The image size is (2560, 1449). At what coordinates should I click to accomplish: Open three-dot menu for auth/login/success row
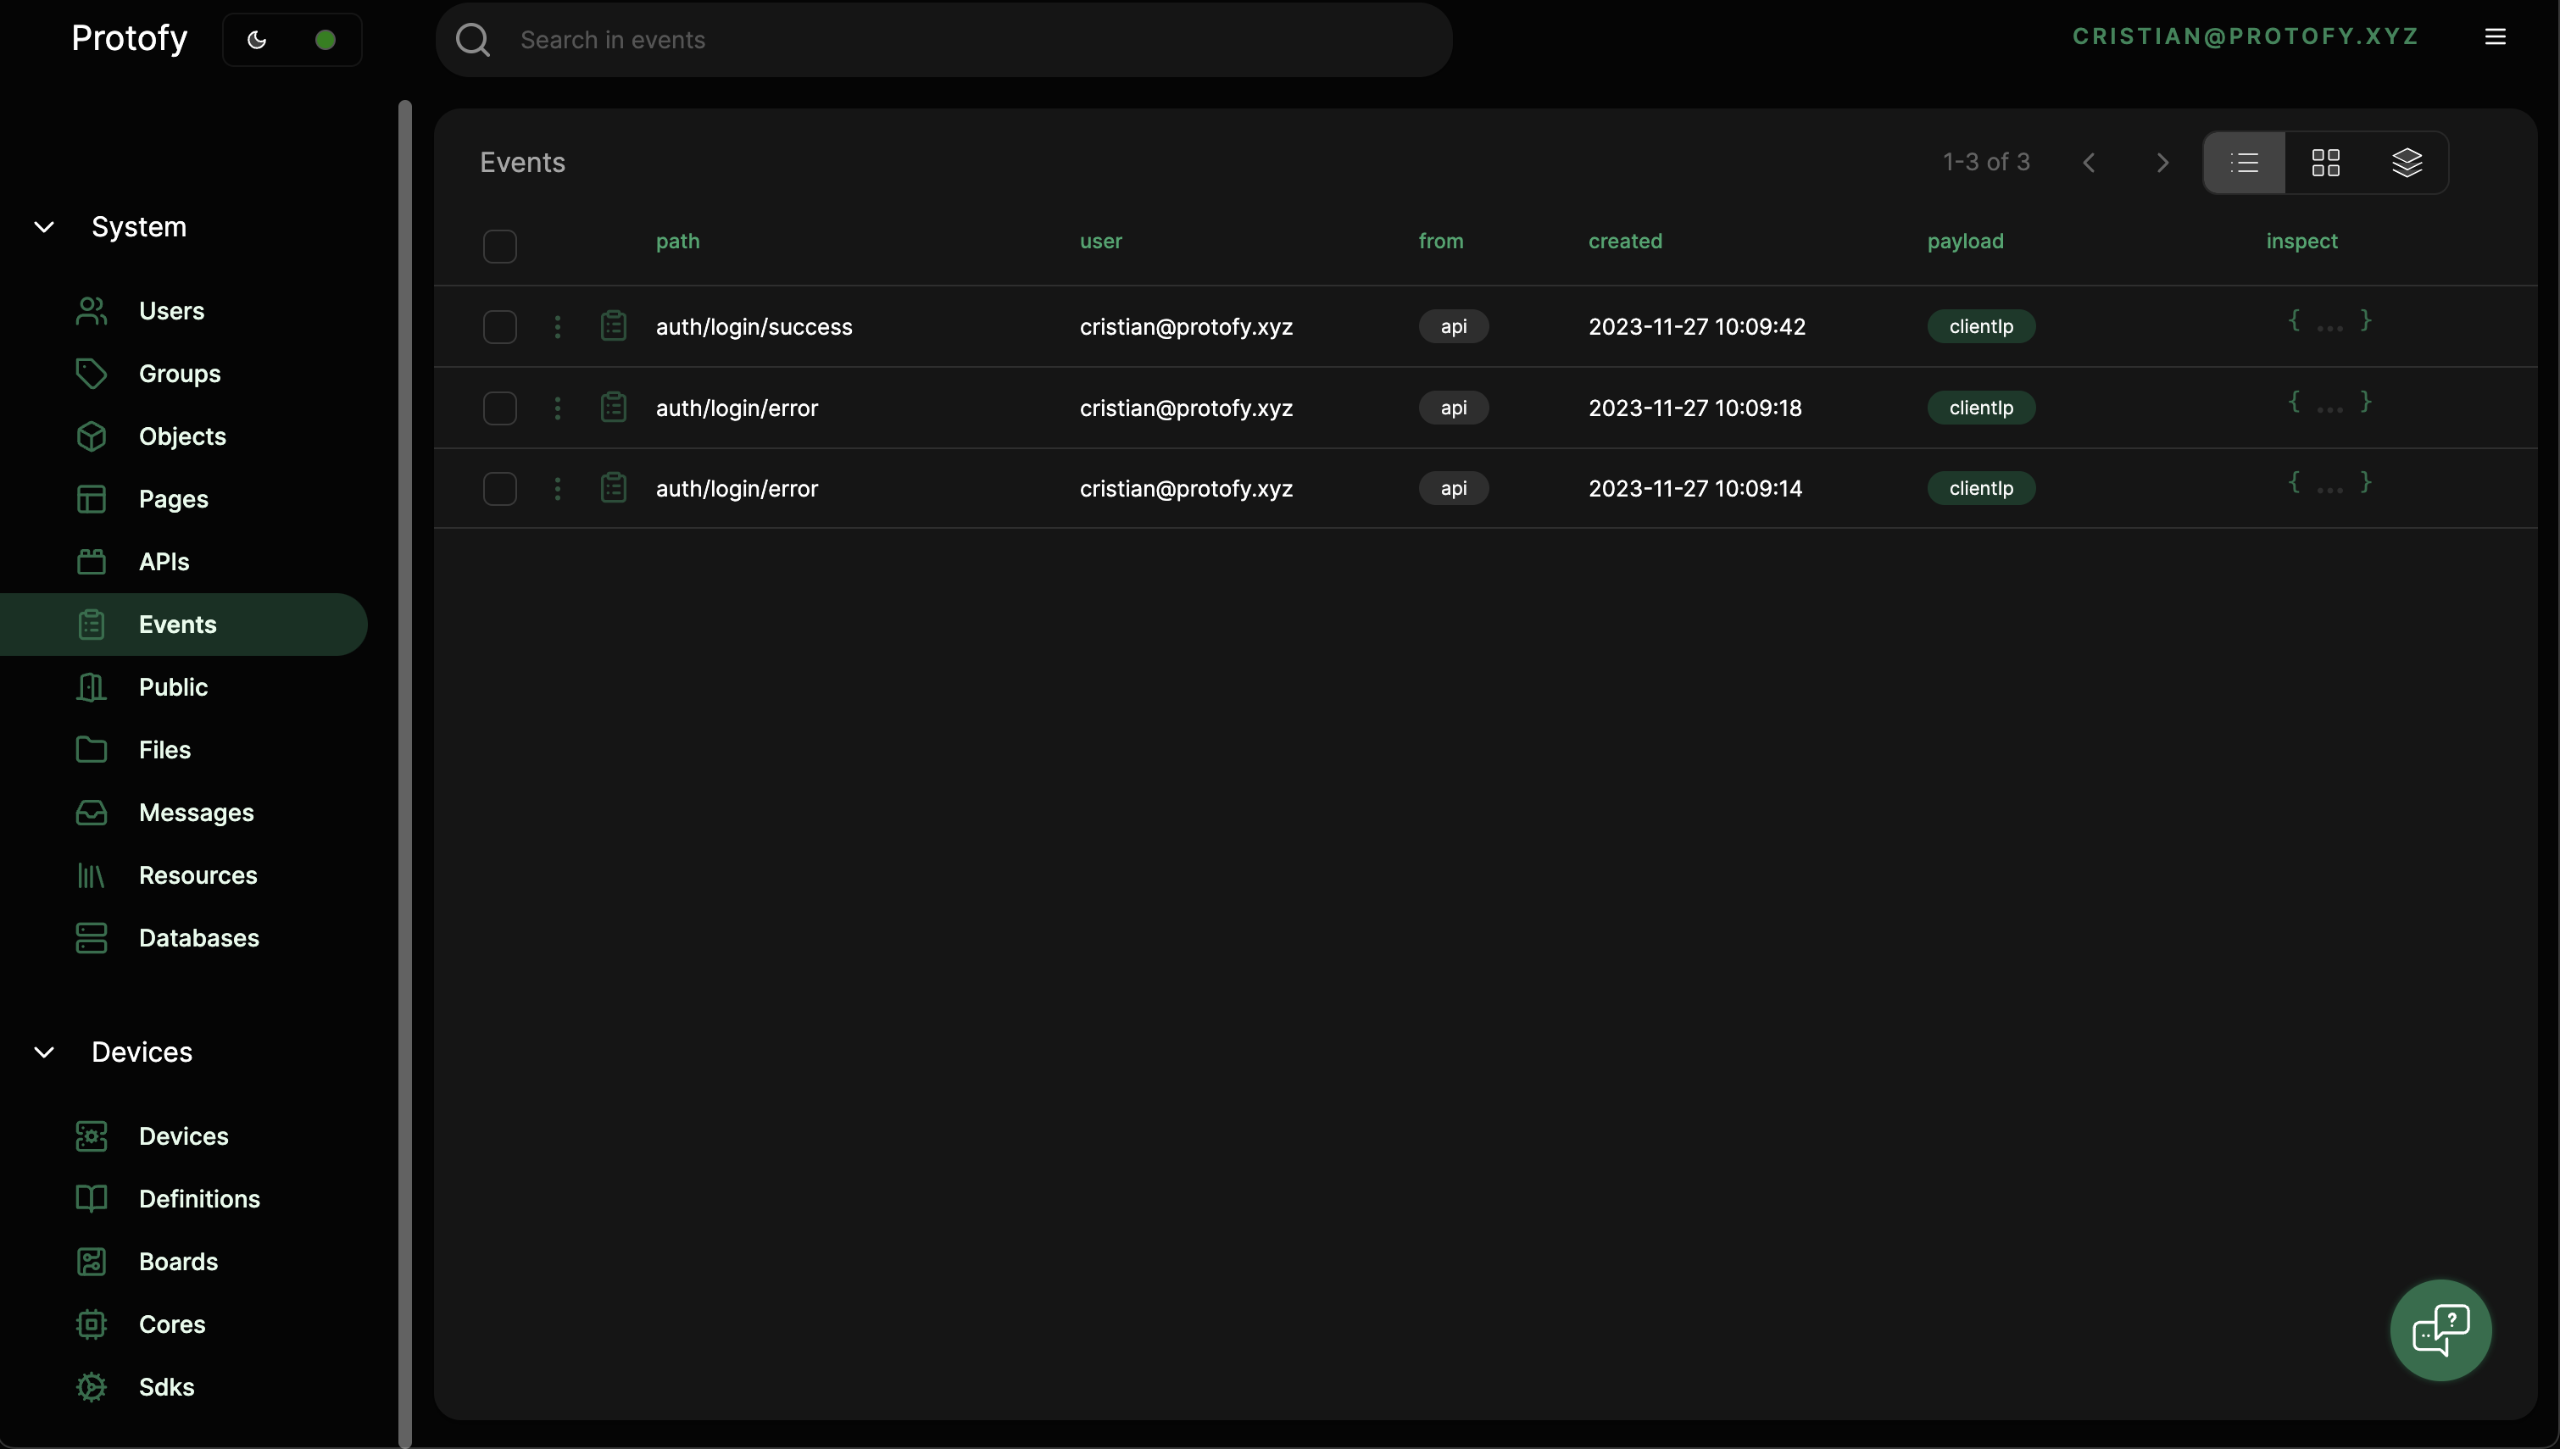tap(558, 326)
